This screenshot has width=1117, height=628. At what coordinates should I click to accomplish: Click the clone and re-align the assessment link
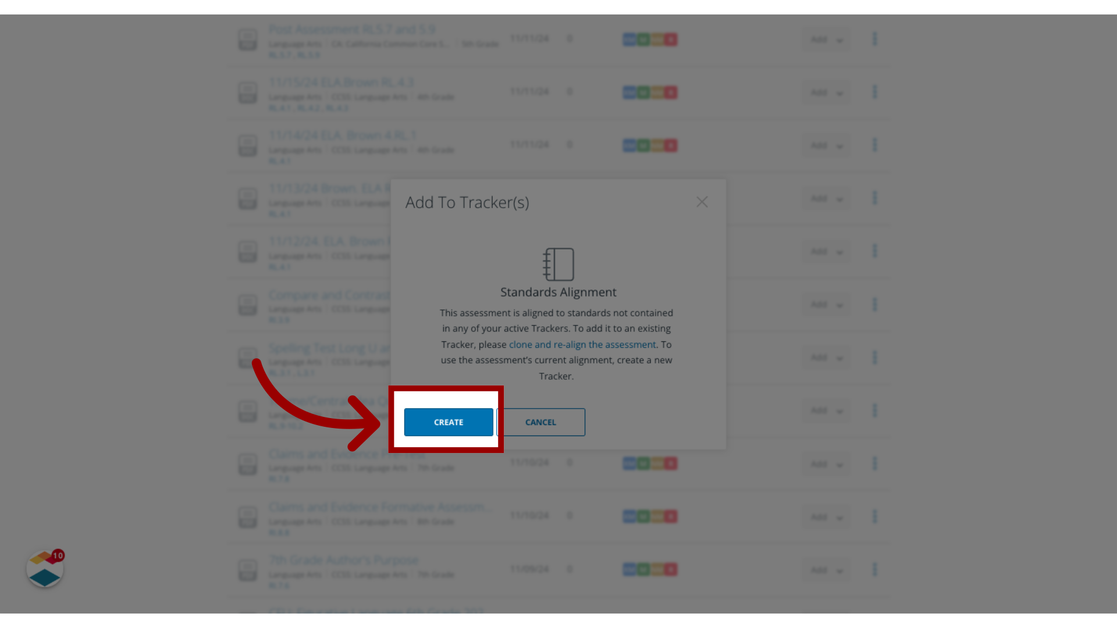(582, 344)
